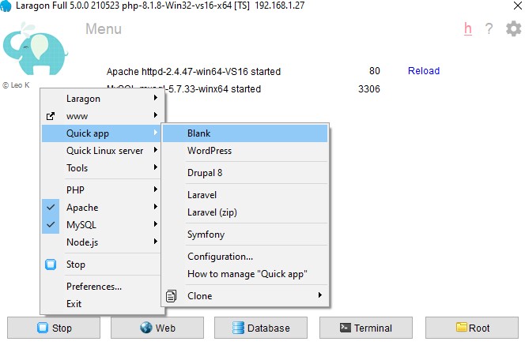Choose Laravel (zip) quick app
Screen dimensions: 525x349
point(212,212)
